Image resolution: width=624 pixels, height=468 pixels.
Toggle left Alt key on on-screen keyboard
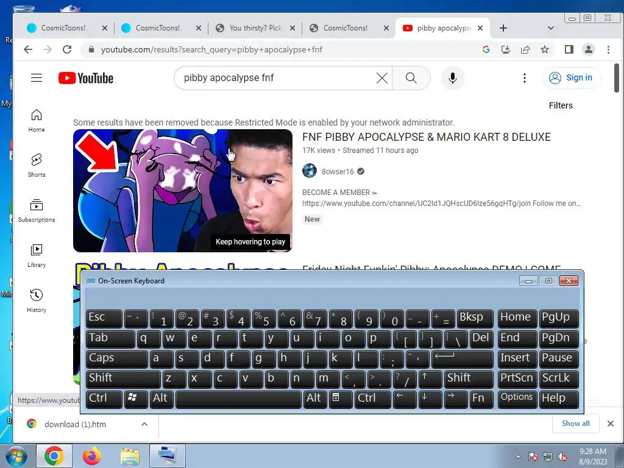161,399
